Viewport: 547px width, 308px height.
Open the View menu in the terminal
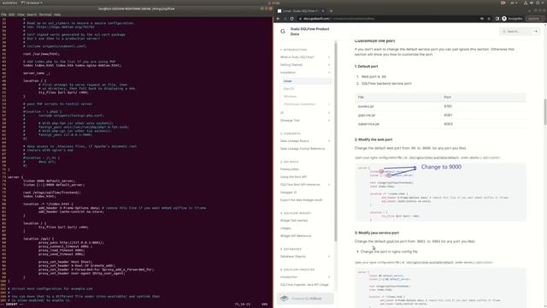[21, 15]
